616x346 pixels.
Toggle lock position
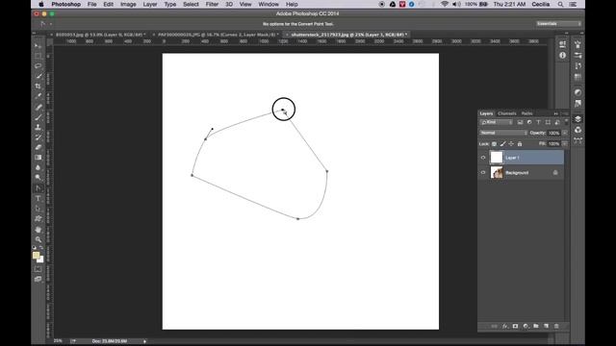click(511, 144)
